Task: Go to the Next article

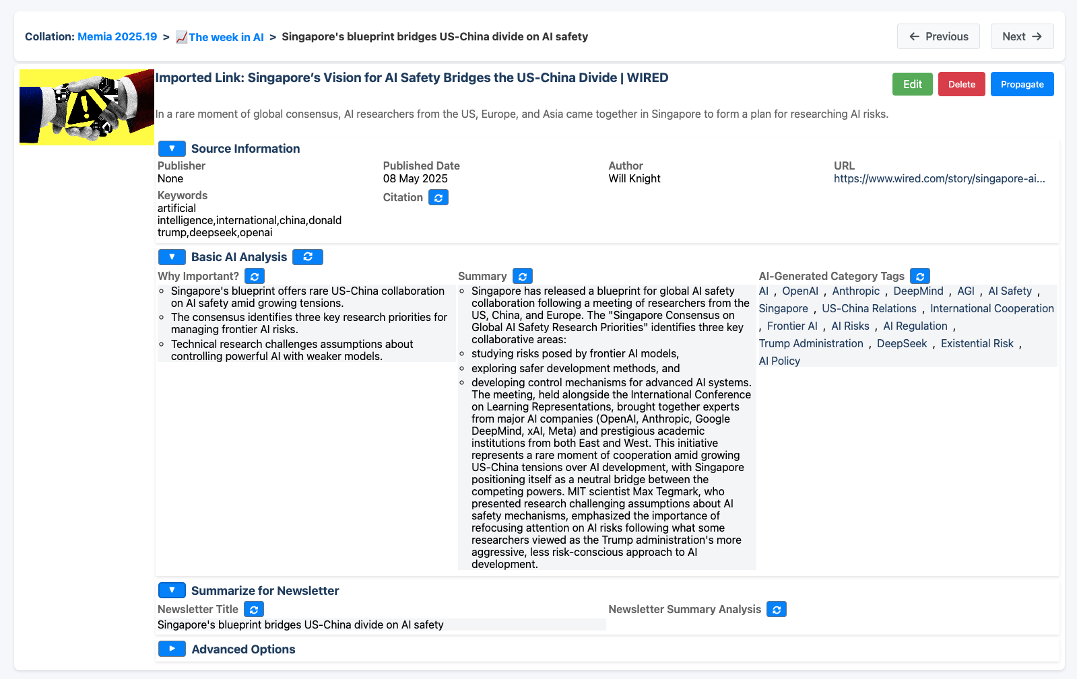Action: [x=1022, y=37]
